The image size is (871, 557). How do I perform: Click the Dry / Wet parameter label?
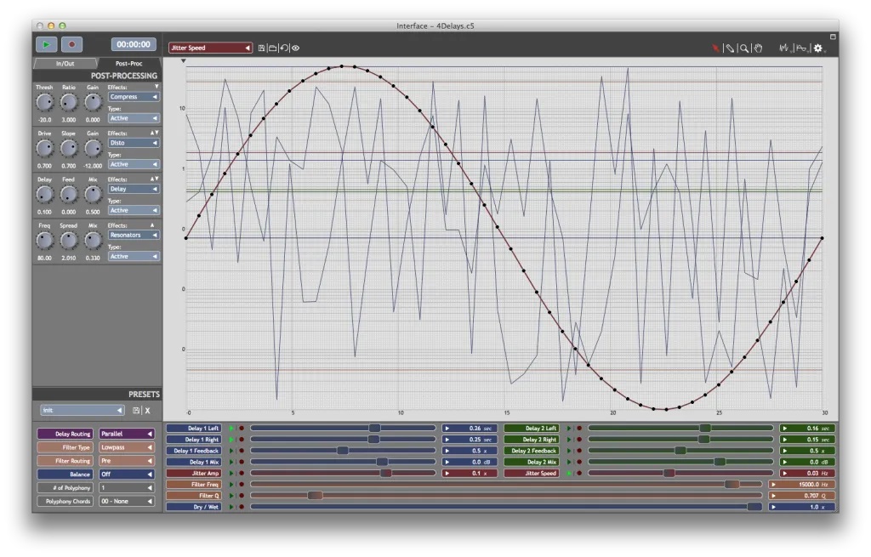[194, 507]
